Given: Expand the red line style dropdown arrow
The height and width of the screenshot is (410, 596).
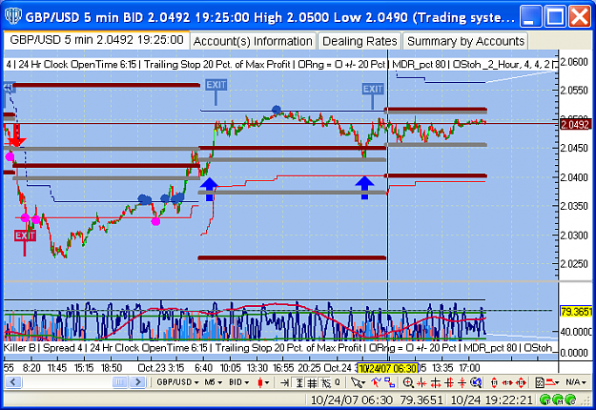Looking at the screenshot, I should click(x=557, y=383).
